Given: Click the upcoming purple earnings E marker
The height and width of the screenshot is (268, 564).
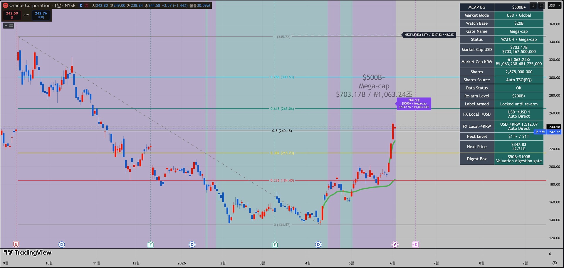Looking at the screenshot, I should (x=415, y=244).
